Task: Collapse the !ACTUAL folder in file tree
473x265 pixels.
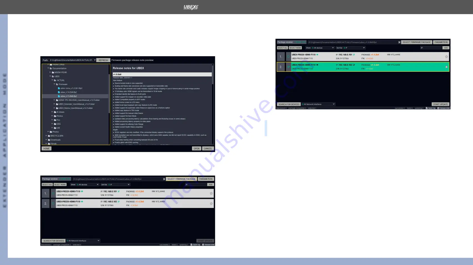Action: click(x=52, y=80)
